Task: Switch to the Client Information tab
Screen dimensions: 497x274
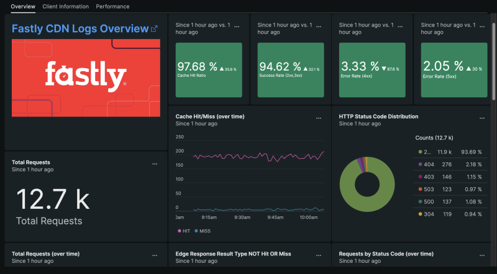Action: pyautogui.click(x=65, y=6)
